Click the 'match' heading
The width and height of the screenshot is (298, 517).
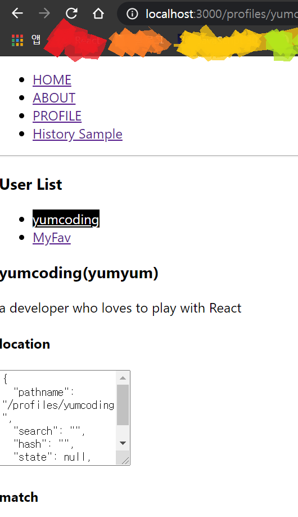19,497
